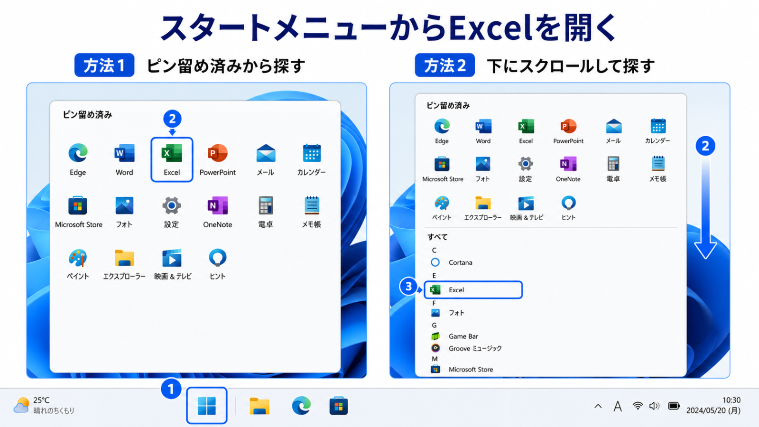
Task: Open メモ帳 in left pinned panel
Action: pos(312,212)
